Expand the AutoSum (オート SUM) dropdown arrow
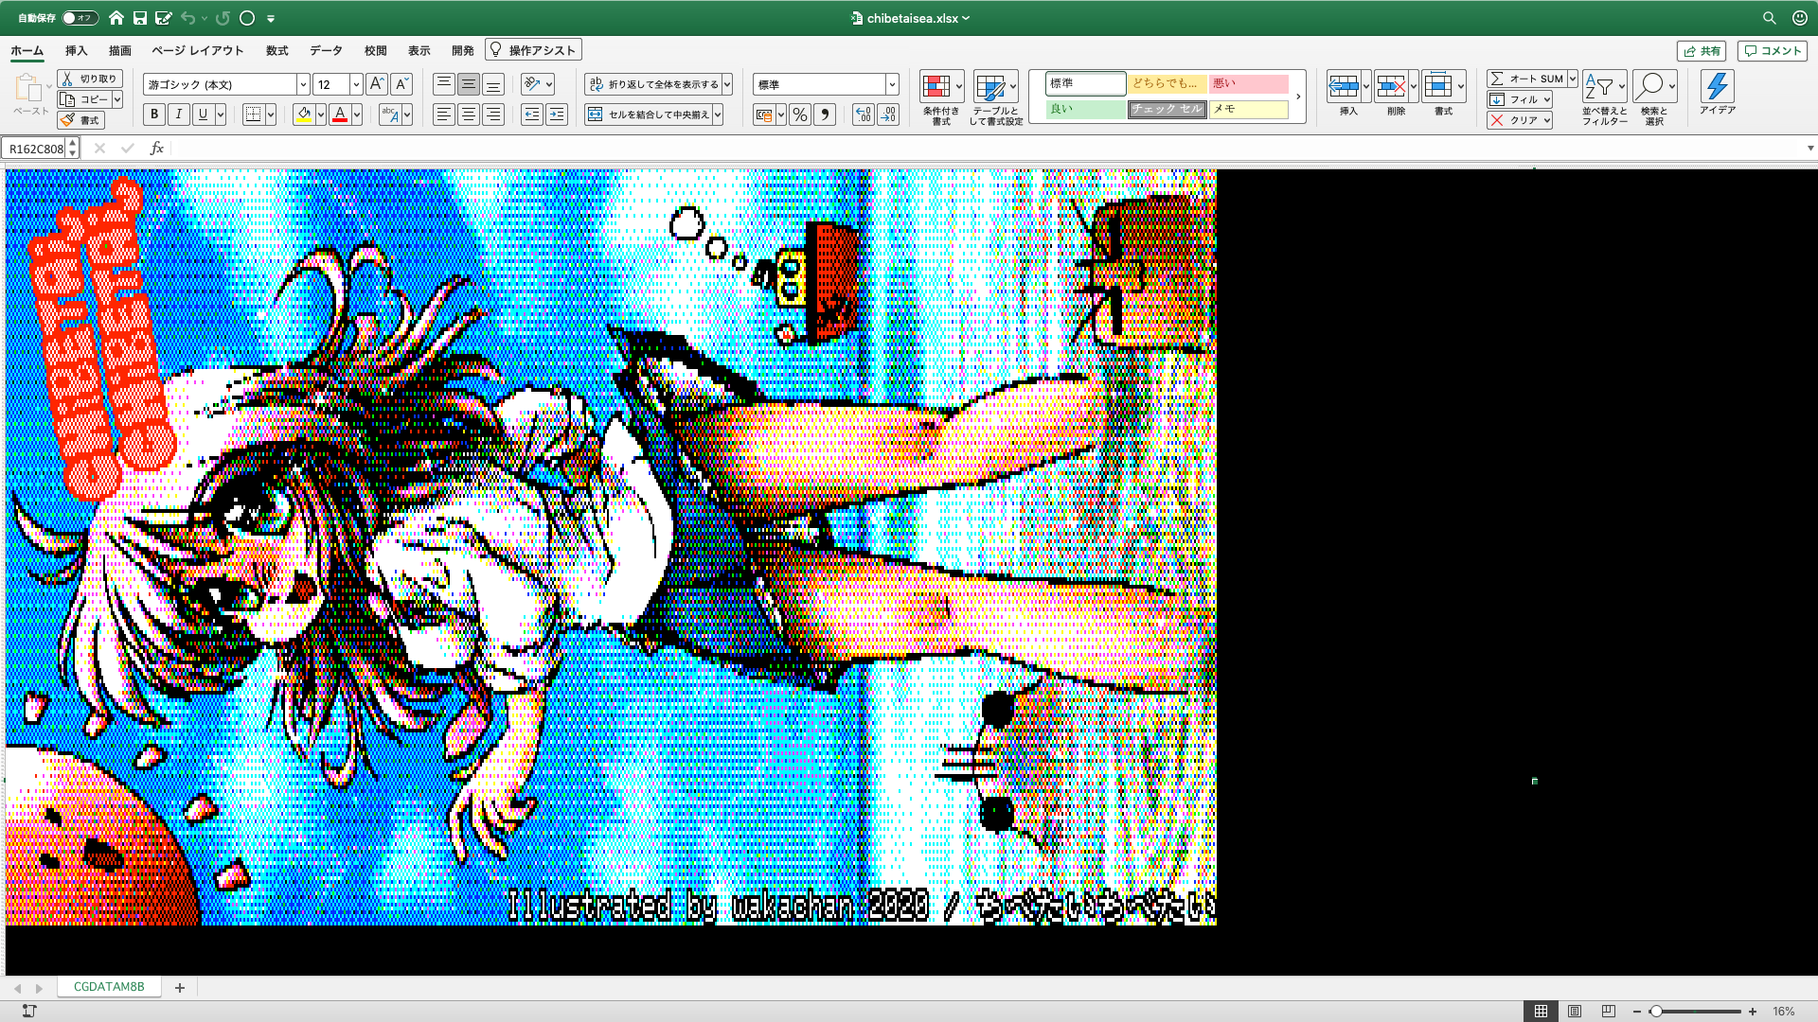The image size is (1818, 1022). click(x=1572, y=79)
